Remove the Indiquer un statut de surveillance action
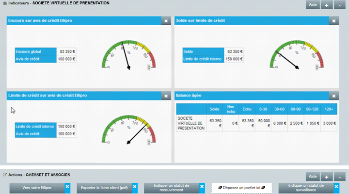 (336, 186)
